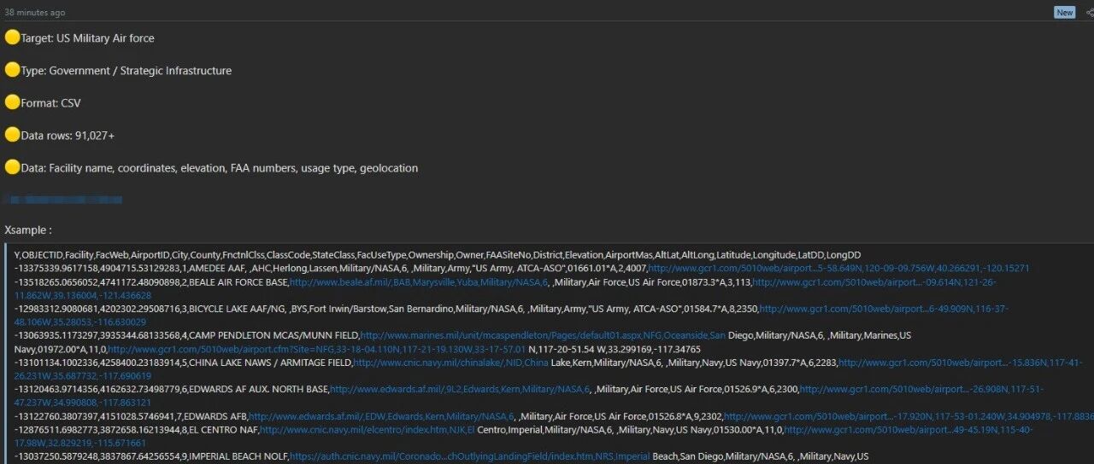
Task: Open gcr1.com airport.cfm?Site=NFG link
Action: tap(317, 350)
